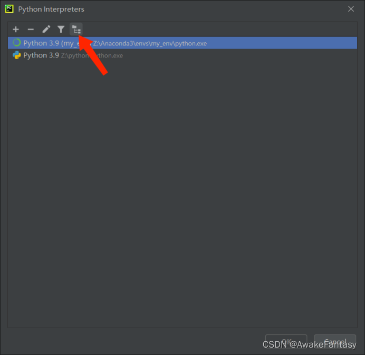Select Python 3.9 (my_env) interpreter
365x355 pixels.
[182, 43]
